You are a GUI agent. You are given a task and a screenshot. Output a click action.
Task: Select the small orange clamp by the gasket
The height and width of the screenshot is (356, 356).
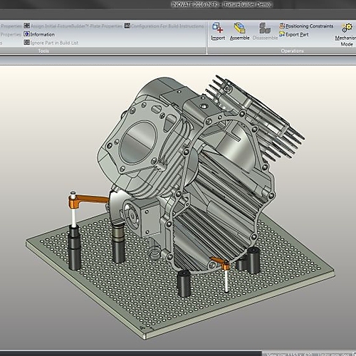221,263
